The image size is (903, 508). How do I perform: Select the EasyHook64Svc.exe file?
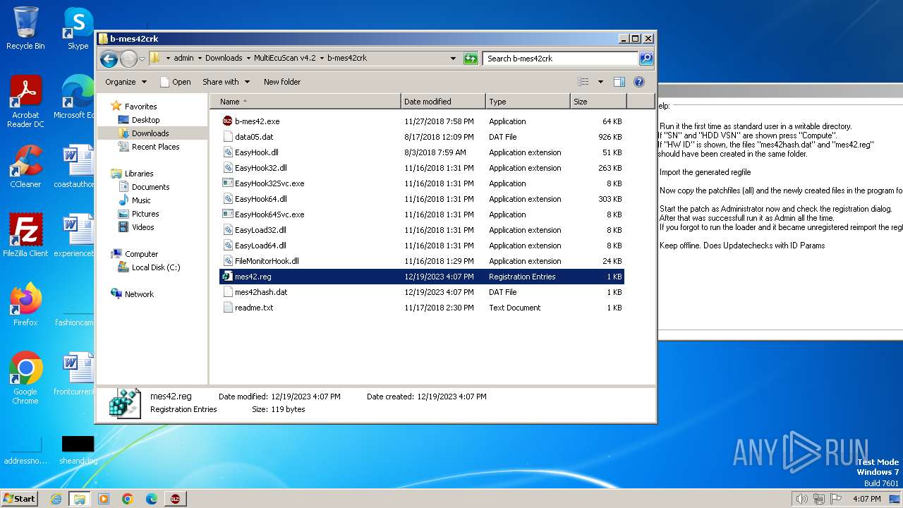422,214
